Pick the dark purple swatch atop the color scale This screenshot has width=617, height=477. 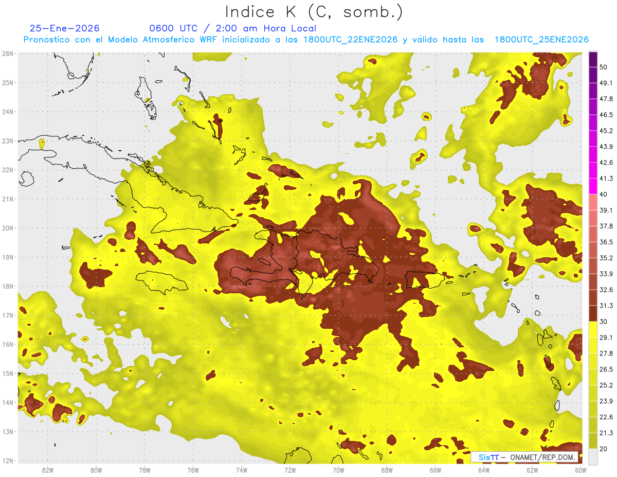tap(593, 60)
